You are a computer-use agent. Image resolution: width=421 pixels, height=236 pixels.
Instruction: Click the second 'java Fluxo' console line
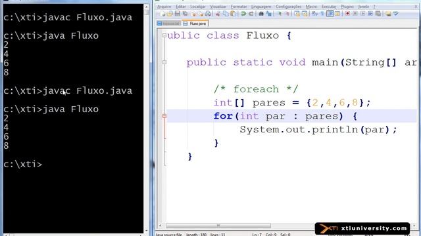click(x=51, y=109)
